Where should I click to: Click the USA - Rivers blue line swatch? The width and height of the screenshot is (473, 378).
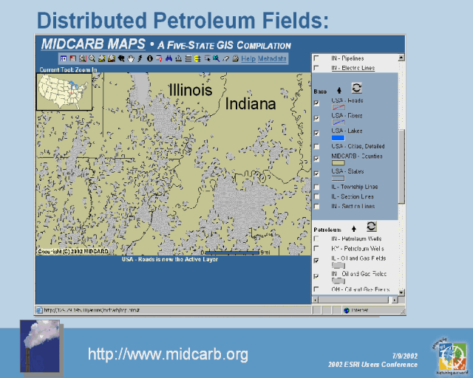click(338, 123)
